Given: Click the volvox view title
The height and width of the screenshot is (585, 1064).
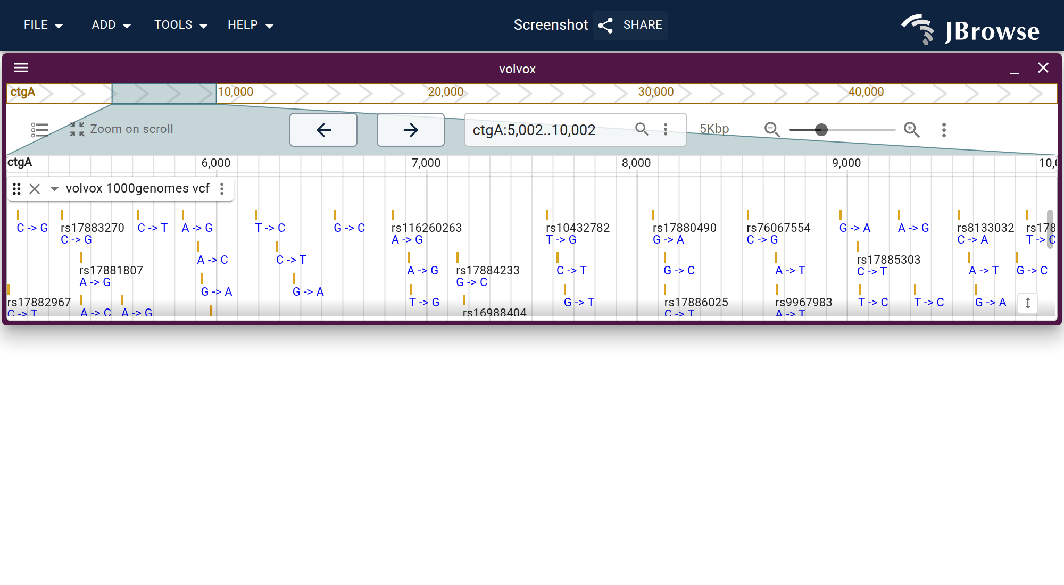Looking at the screenshot, I should coord(517,69).
